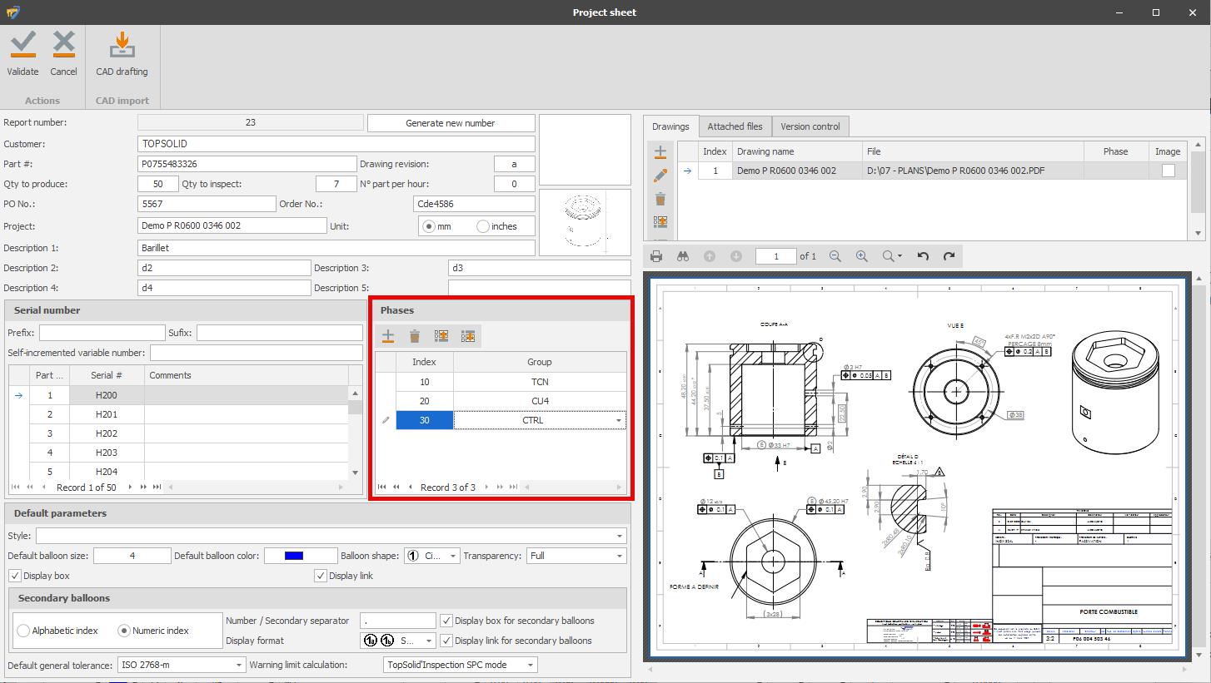Delete the selected phase using trash icon

click(x=415, y=336)
